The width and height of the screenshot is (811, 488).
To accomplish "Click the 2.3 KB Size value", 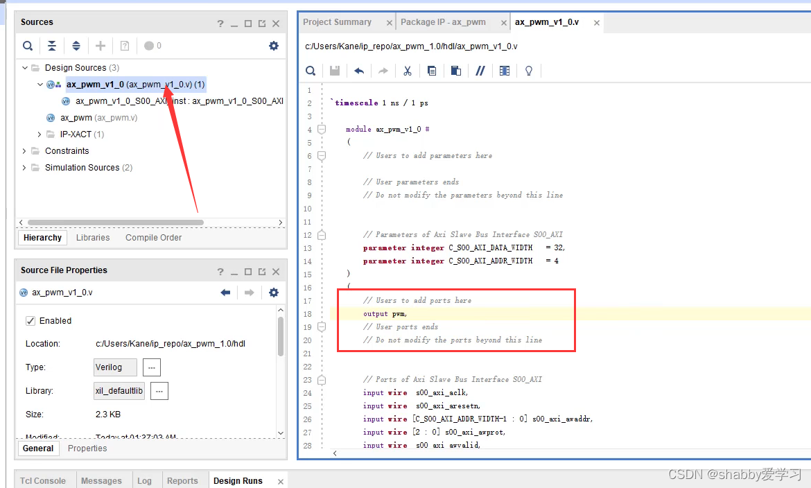I will [x=108, y=415].
